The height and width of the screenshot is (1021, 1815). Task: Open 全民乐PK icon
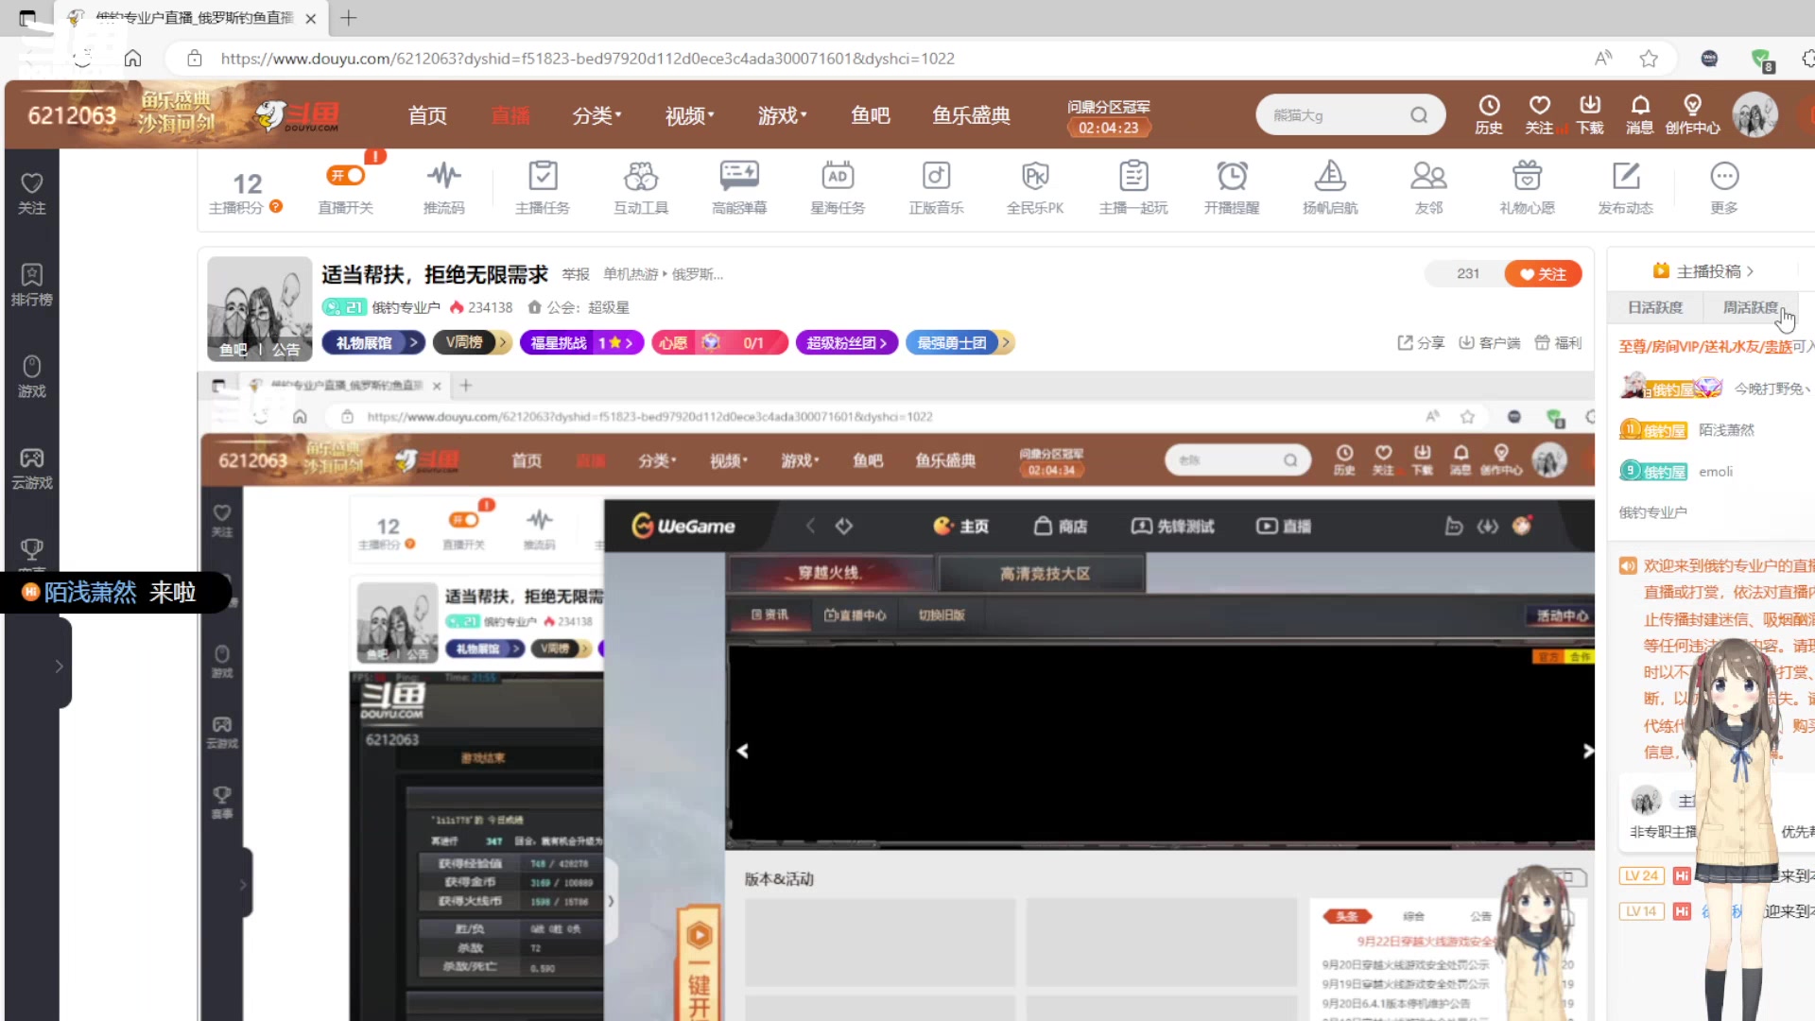pyautogui.click(x=1035, y=188)
